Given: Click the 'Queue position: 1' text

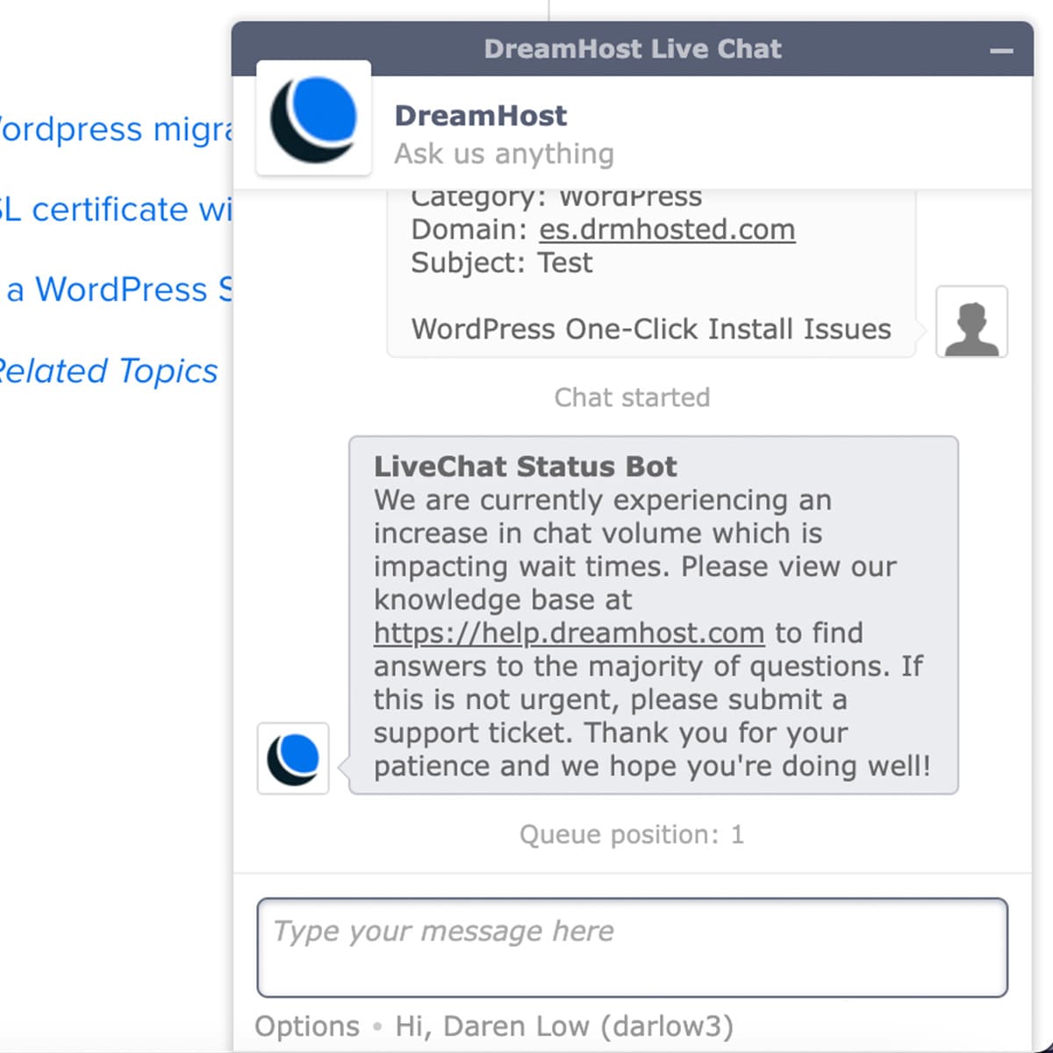Looking at the screenshot, I should point(632,835).
